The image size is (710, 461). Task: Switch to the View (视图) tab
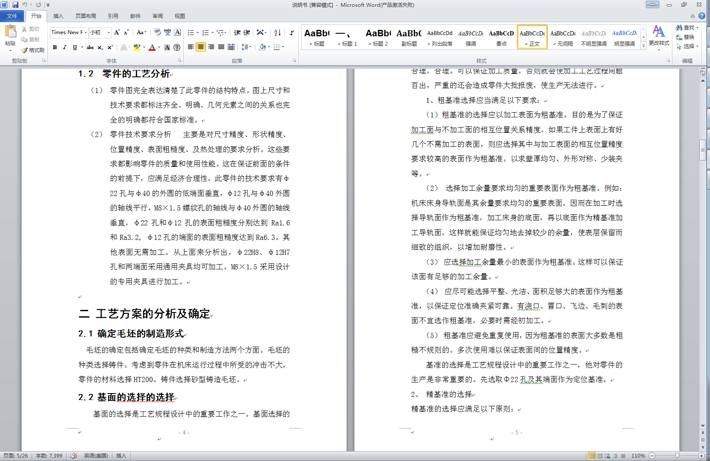click(x=179, y=16)
